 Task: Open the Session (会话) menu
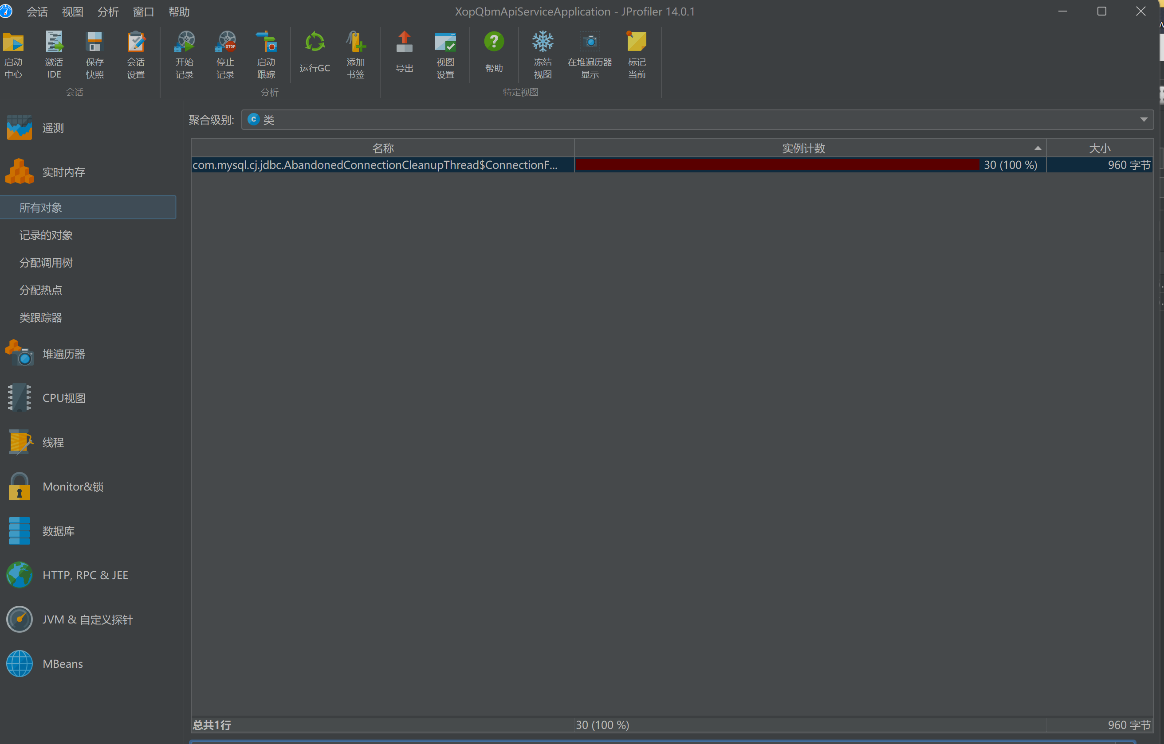[x=37, y=12]
